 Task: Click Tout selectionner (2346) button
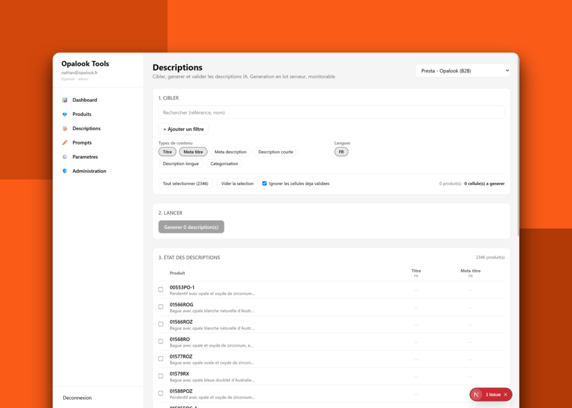[x=185, y=184]
